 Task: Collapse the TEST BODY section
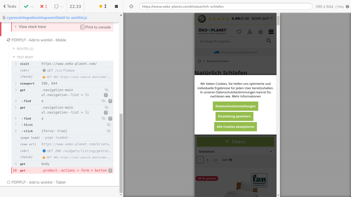[x=25, y=57]
